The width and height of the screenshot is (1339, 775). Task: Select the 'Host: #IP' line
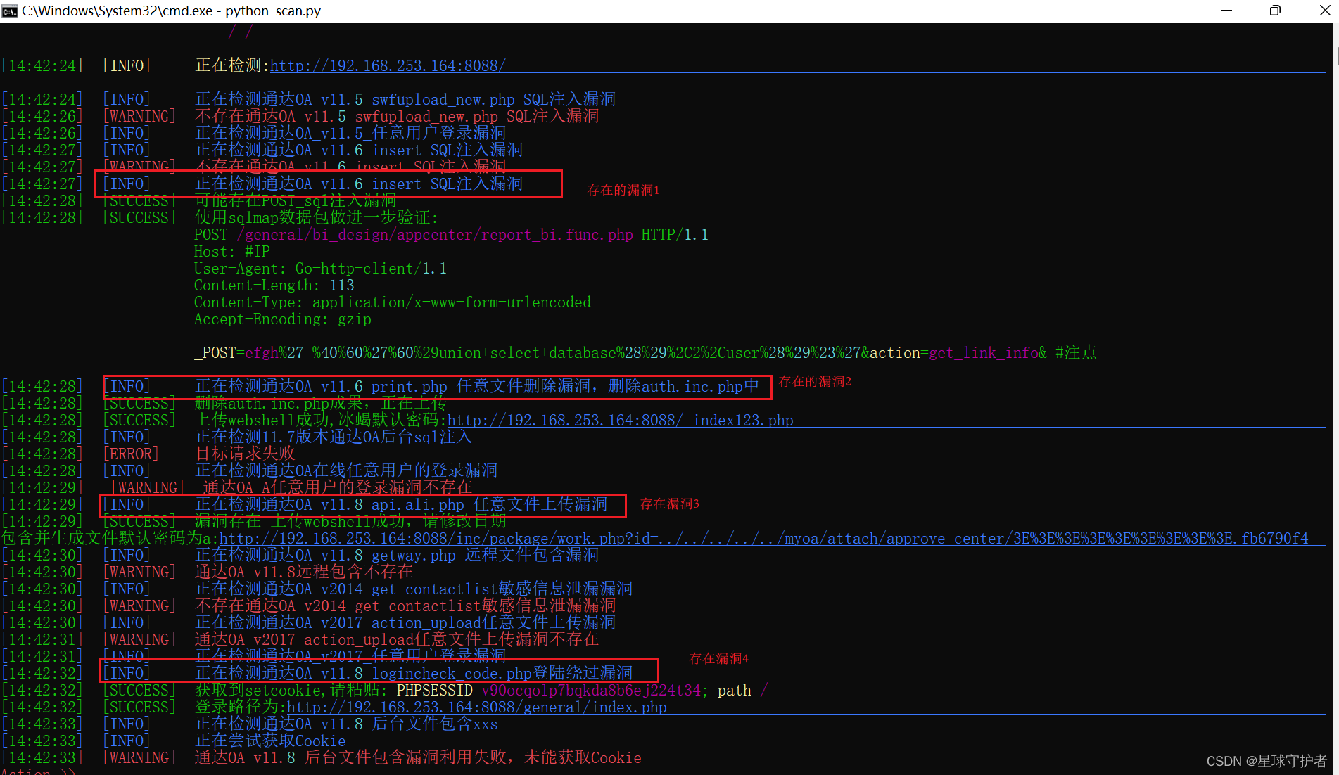point(232,251)
